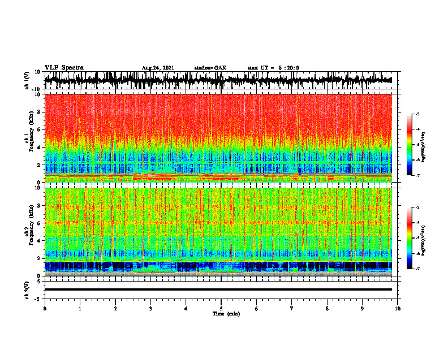Click time axis tick label "6"
This screenshot has height=346, width=448.
[x=257, y=309]
